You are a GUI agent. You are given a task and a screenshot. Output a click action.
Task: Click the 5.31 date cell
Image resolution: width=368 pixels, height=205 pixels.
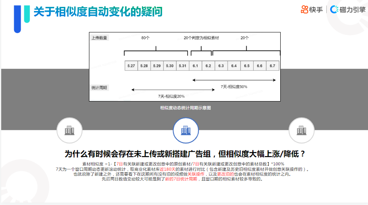pyautogui.click(x=182, y=66)
